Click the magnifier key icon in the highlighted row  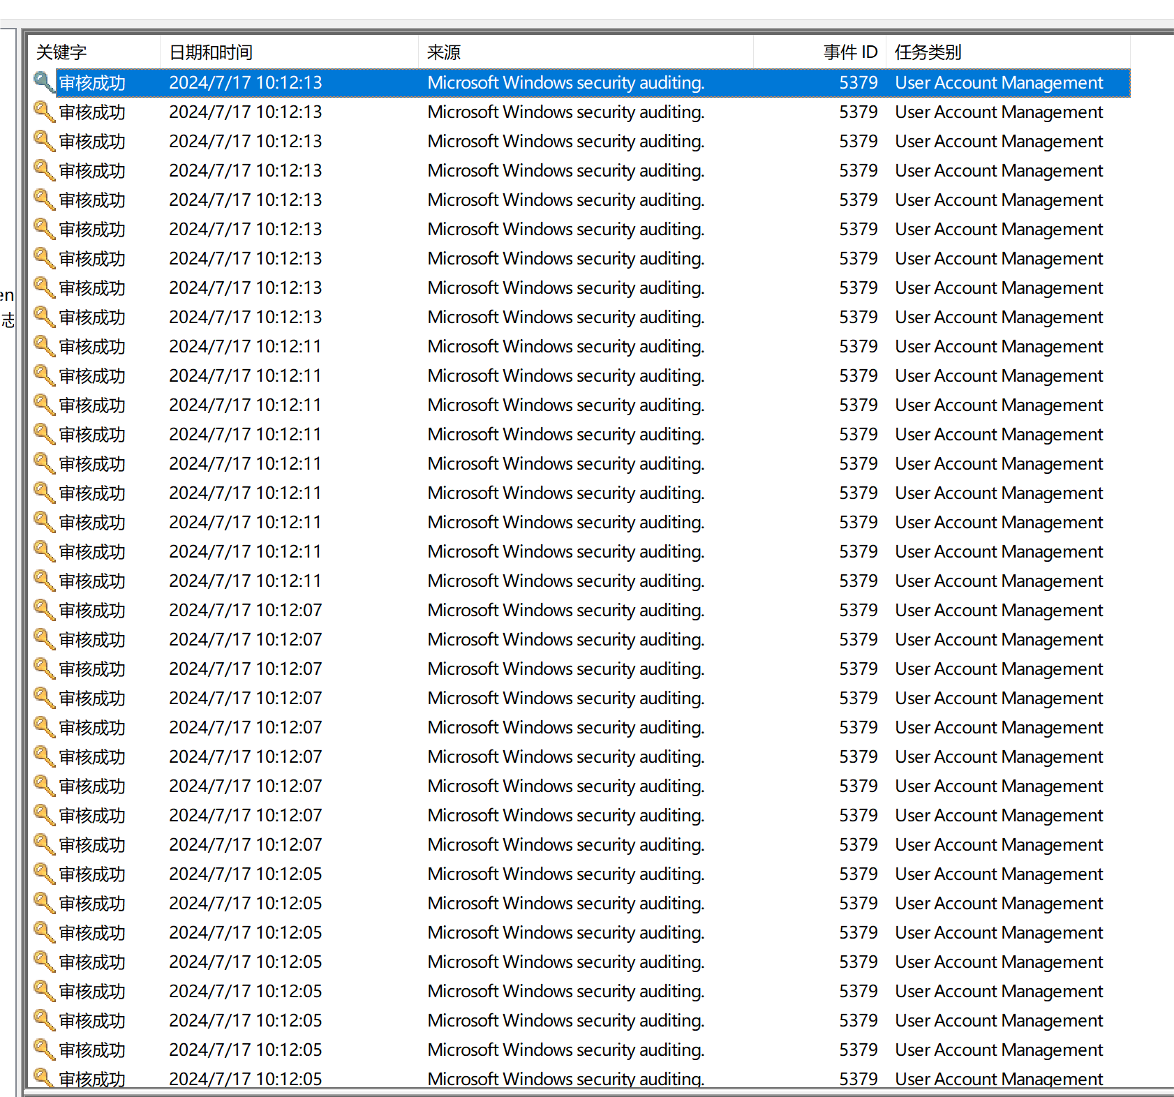(x=44, y=82)
